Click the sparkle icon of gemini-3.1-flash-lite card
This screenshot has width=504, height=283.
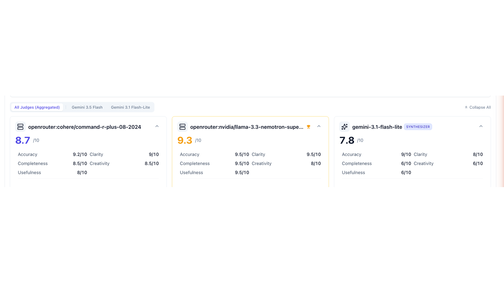coord(344,127)
